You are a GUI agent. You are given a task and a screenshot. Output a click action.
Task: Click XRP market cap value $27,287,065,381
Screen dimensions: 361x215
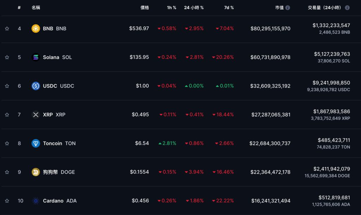coord(271,114)
